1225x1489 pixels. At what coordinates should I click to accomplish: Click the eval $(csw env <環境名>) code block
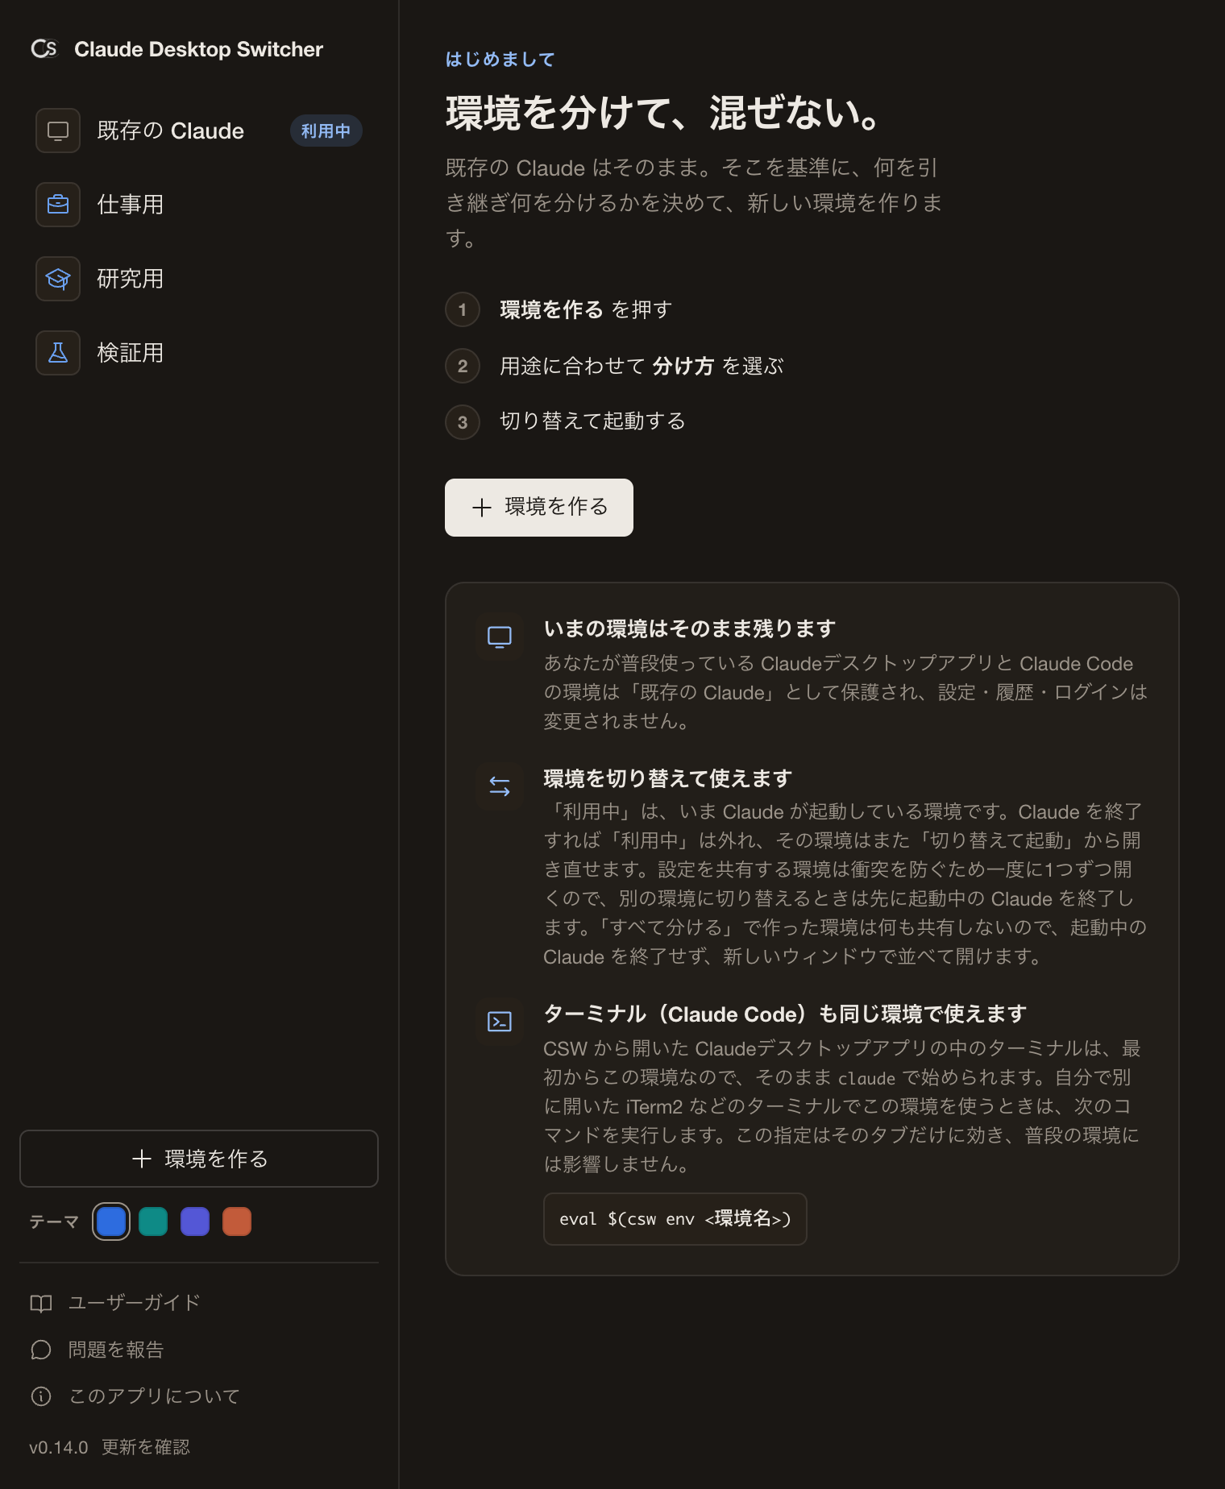click(x=675, y=1219)
